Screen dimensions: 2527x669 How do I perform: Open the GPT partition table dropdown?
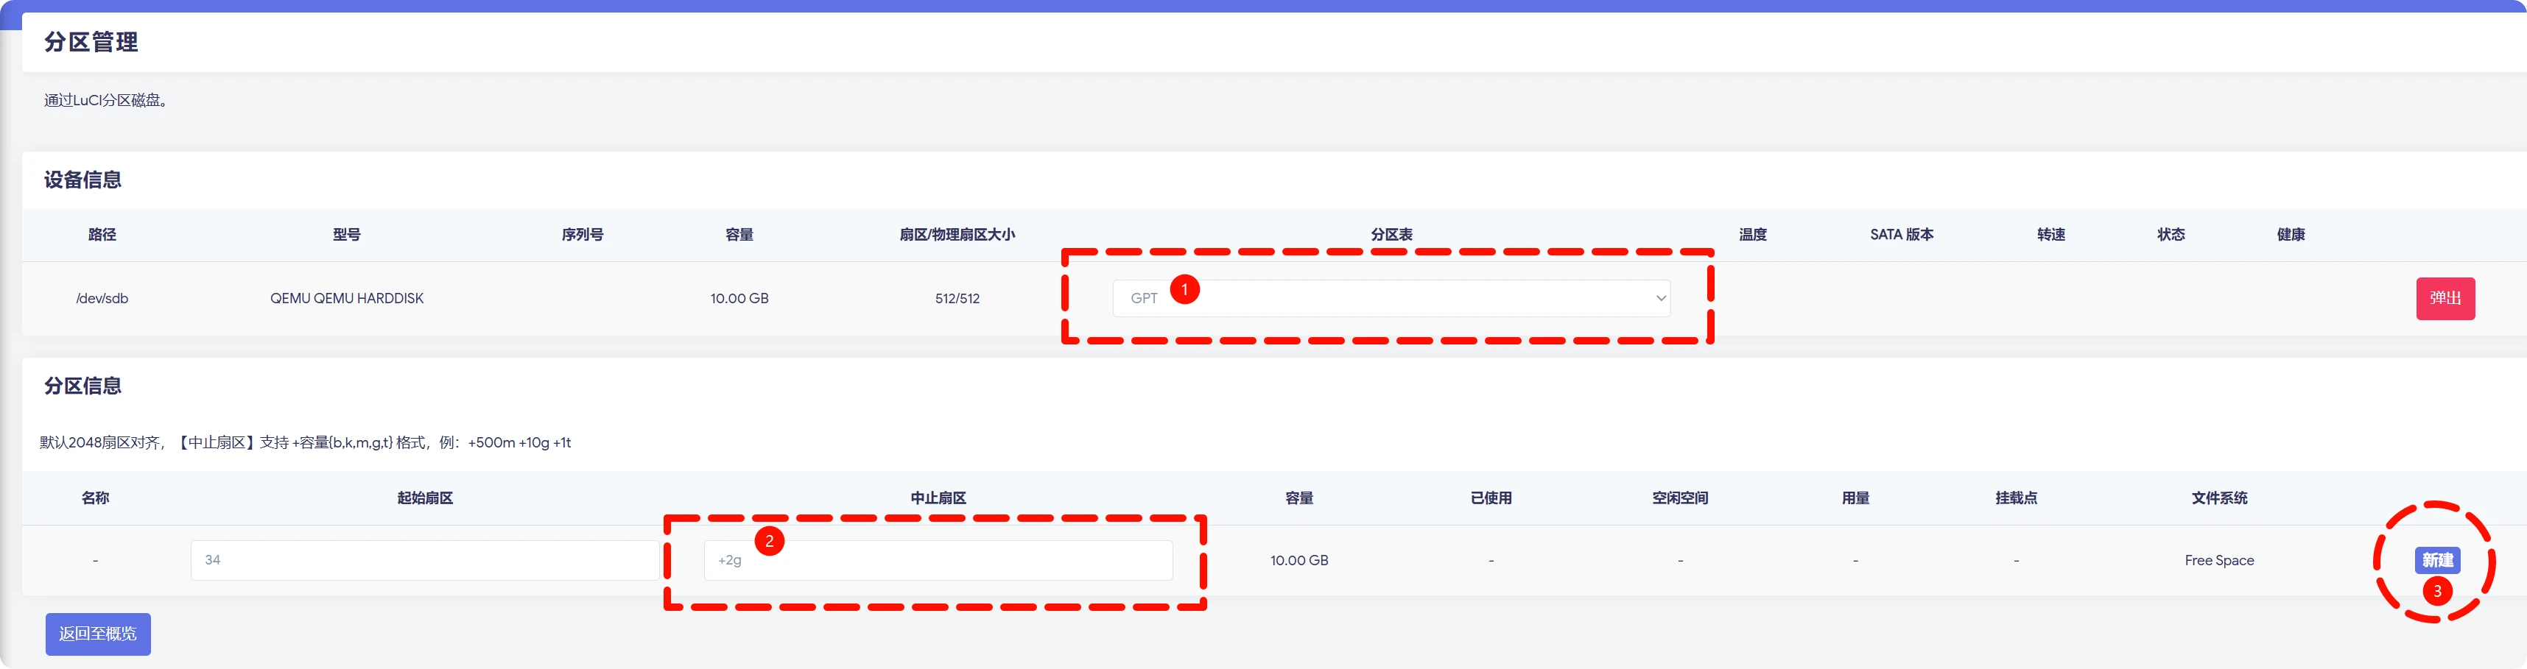click(1391, 298)
